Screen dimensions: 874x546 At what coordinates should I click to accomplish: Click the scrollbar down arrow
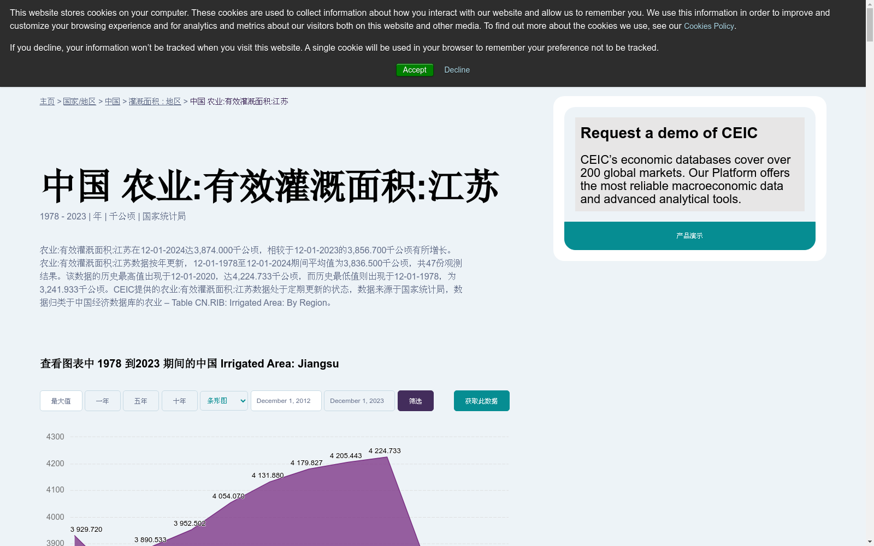click(870, 542)
